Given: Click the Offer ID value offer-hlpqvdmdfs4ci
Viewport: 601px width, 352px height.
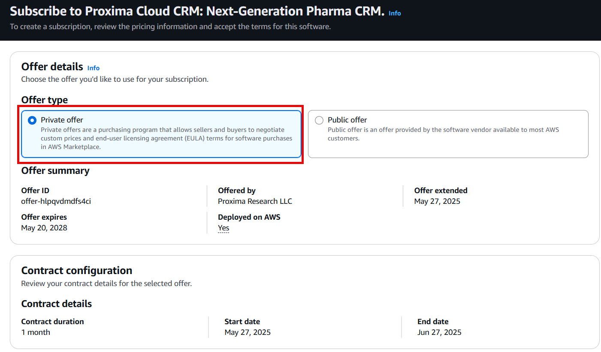Looking at the screenshot, I should (x=56, y=201).
